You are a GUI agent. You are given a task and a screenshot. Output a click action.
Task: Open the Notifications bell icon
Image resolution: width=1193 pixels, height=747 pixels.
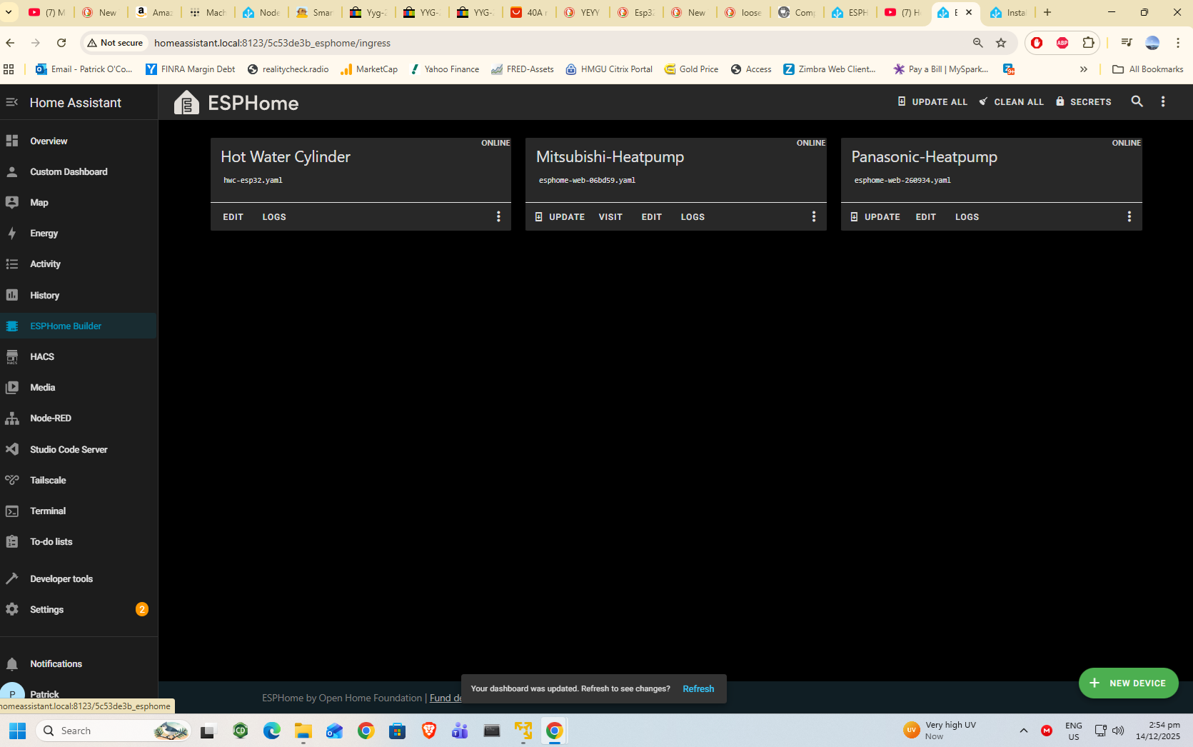point(12,663)
